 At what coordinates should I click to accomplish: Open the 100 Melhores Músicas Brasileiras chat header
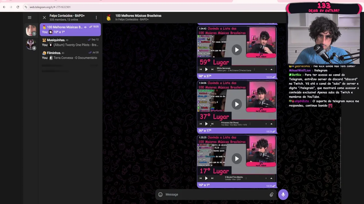click(138, 17)
